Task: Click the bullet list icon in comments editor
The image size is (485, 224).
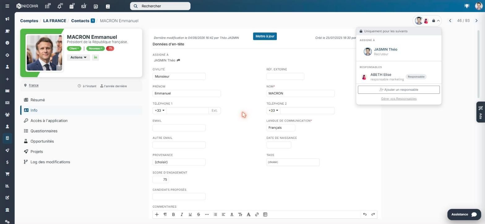Action: (x=215, y=214)
